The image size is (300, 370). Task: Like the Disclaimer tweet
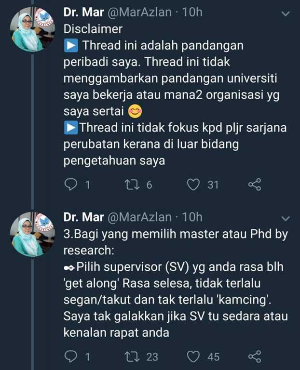[193, 185]
